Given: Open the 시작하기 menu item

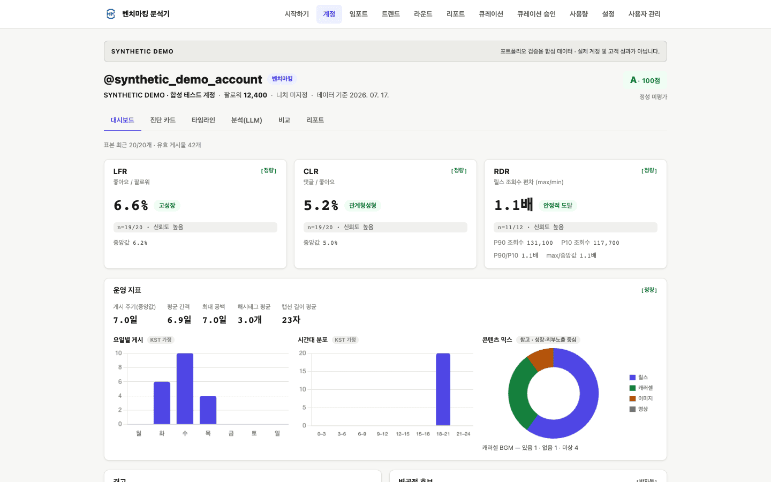Looking at the screenshot, I should [297, 14].
